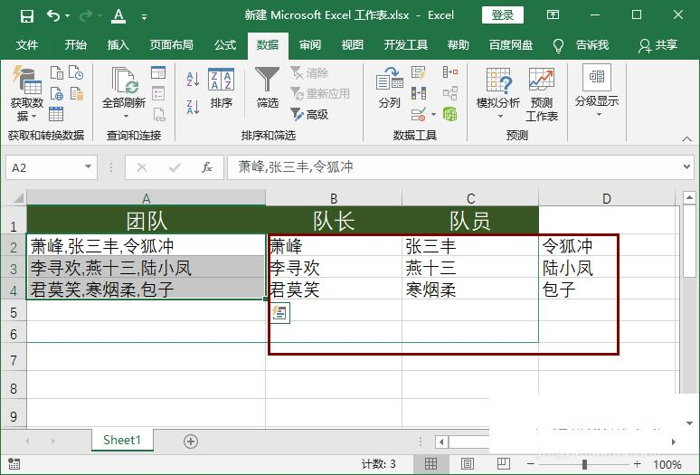This screenshot has width=700, height=475.
Task: Switch to the 插入 tab
Action: (118, 44)
